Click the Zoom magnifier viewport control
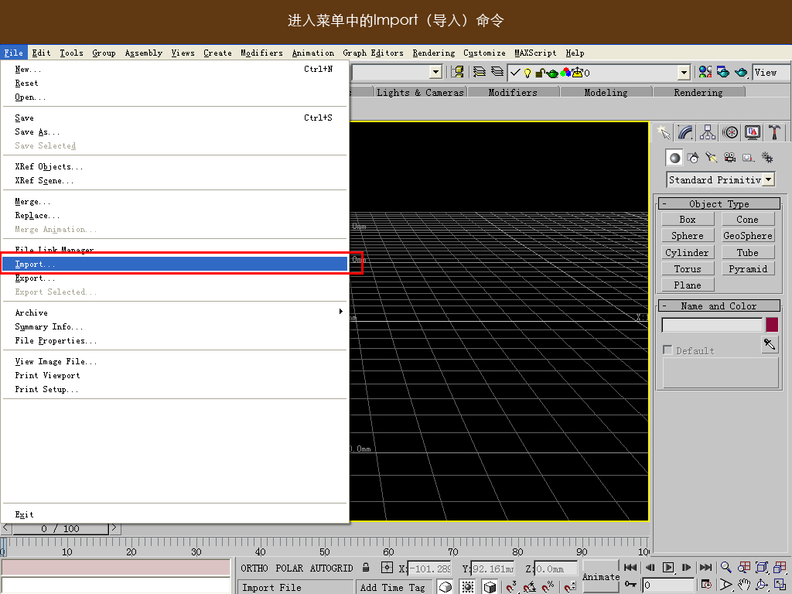This screenshot has height=594, width=792. pos(725,567)
